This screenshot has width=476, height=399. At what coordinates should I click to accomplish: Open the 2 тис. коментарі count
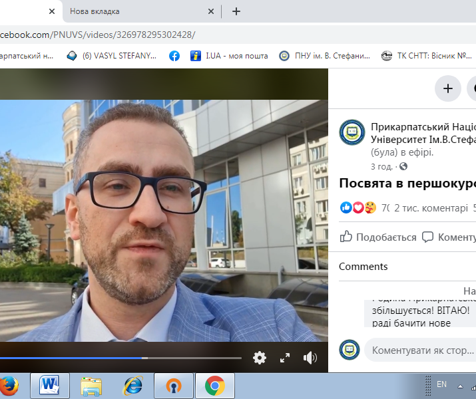coord(431,208)
